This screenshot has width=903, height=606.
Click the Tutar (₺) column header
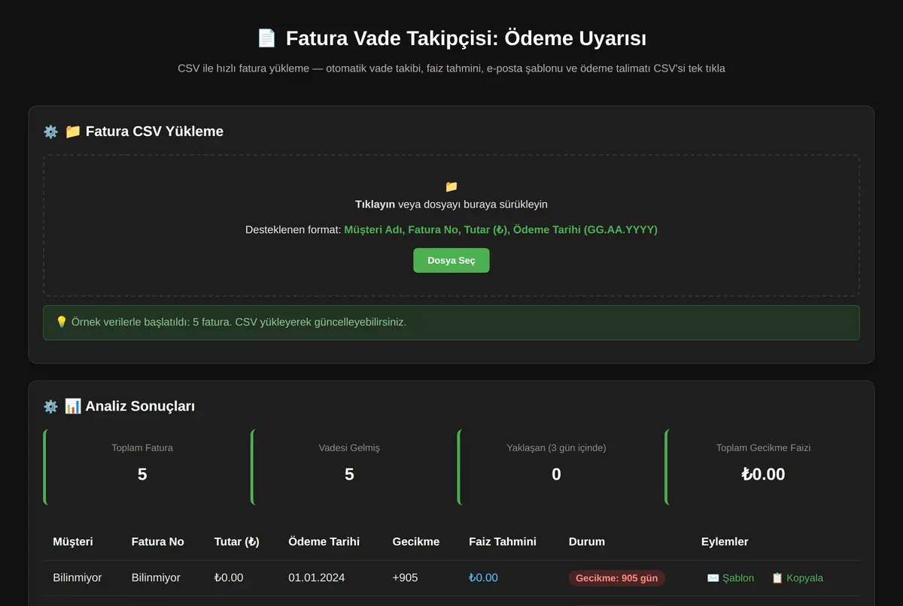[x=237, y=541]
